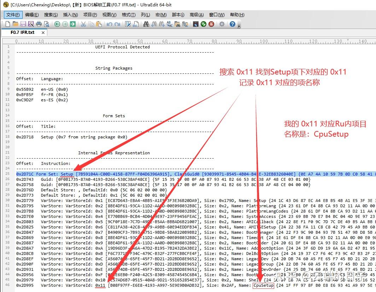Open settings with the gear icon
This screenshot has height=292, width=376.
(x=222, y=24)
